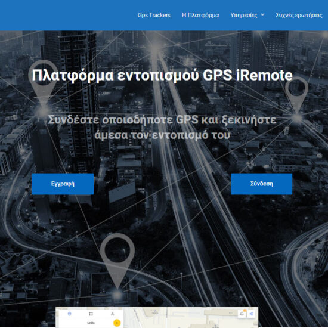The height and width of the screenshot is (328, 328).
Task: Click the share icon on map
Action: click(252, 314)
